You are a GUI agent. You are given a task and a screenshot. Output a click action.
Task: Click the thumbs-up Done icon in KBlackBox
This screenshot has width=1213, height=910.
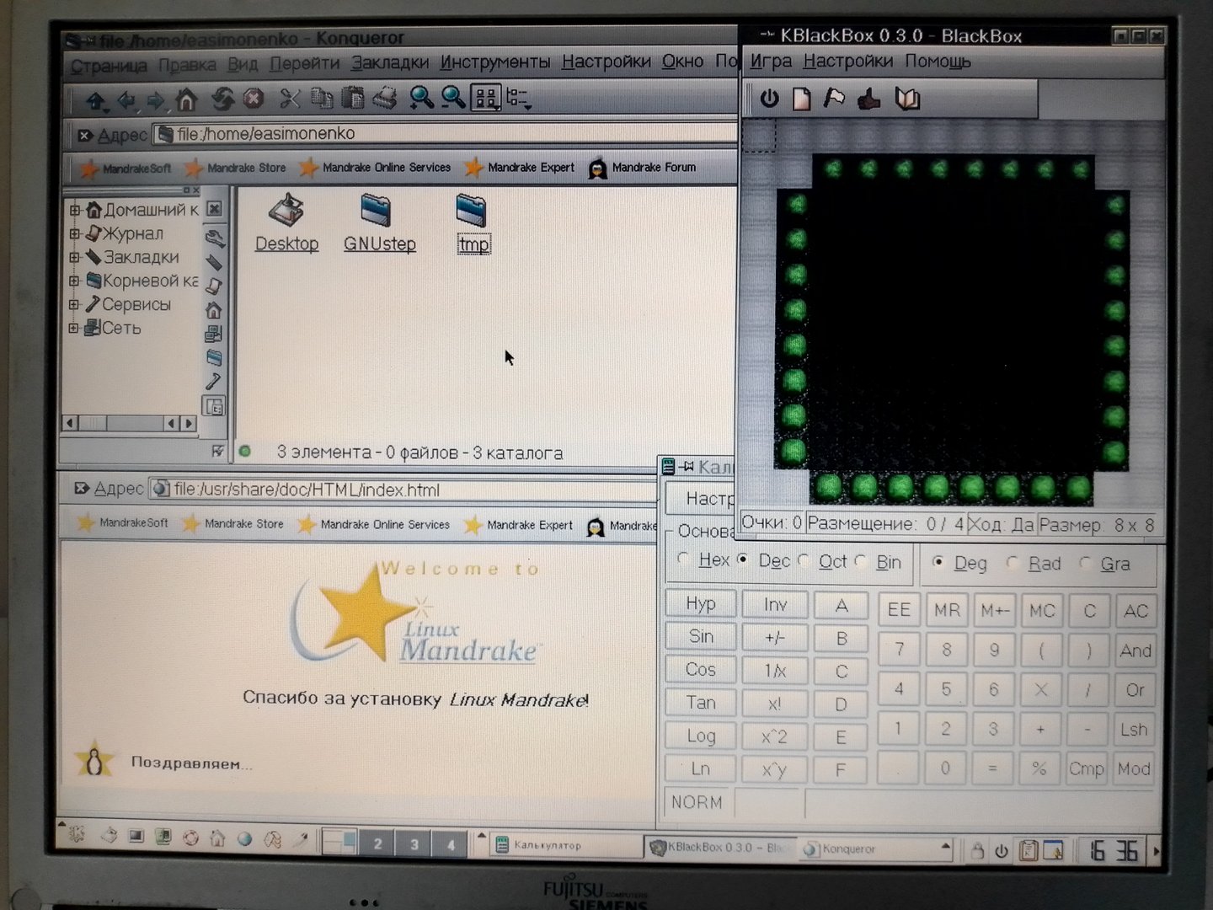868,99
